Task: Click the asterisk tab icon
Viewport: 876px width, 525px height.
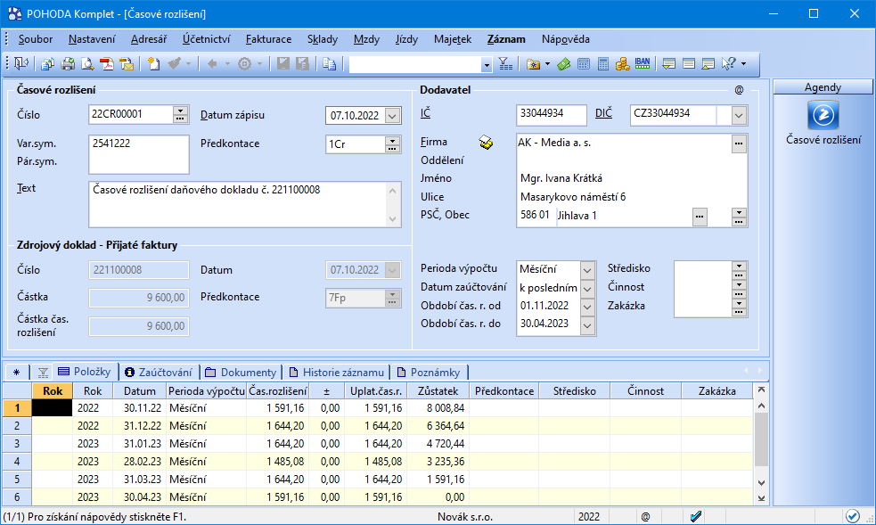Action: pyautogui.click(x=16, y=373)
